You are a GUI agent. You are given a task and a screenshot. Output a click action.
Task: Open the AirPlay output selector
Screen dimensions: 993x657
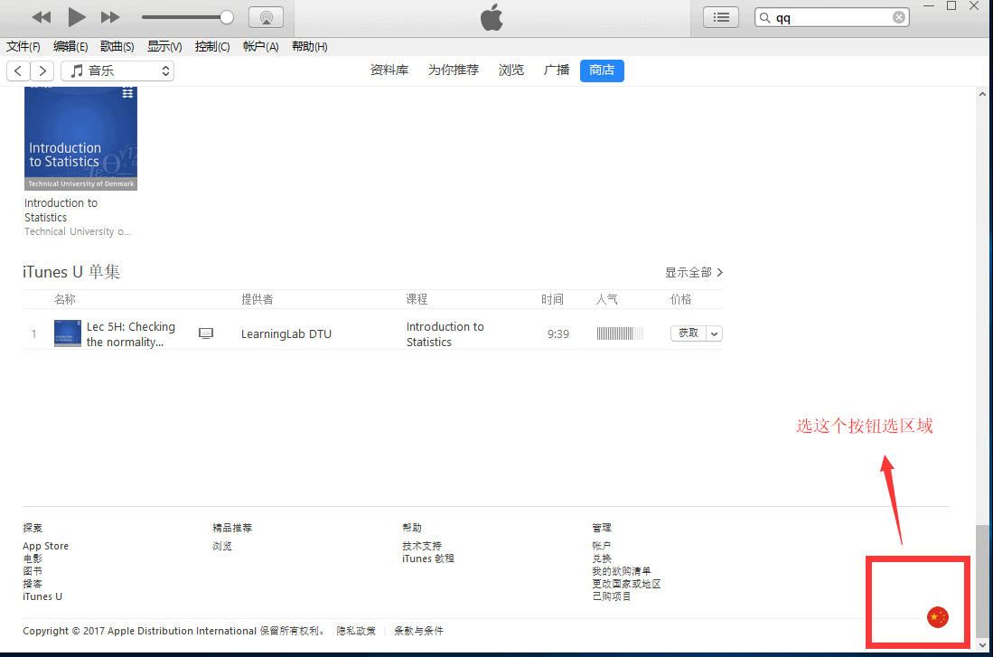266,17
